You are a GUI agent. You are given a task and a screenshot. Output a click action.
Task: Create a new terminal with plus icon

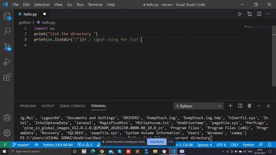[230, 106]
